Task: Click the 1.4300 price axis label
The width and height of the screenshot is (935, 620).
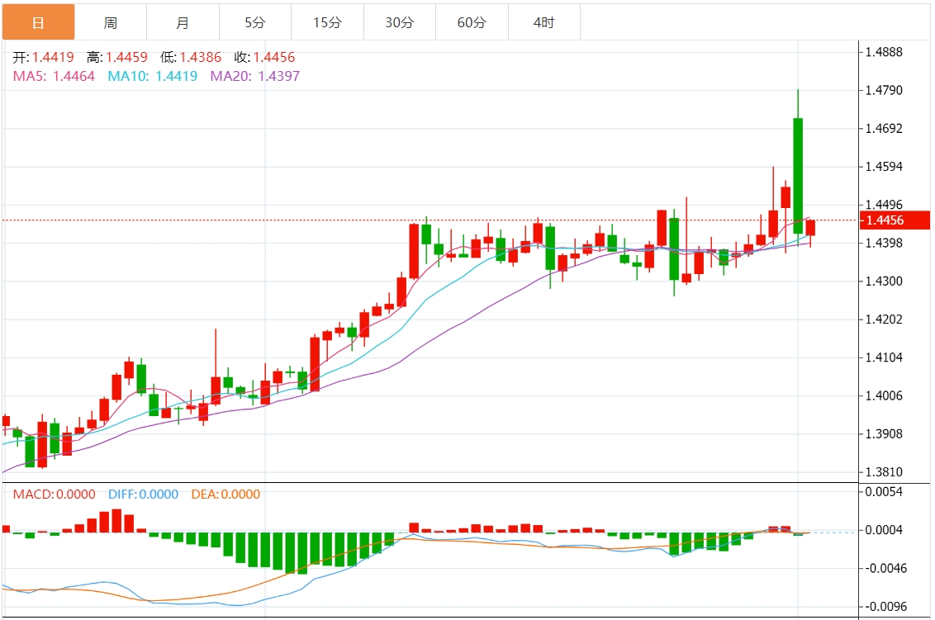Action: pos(884,281)
